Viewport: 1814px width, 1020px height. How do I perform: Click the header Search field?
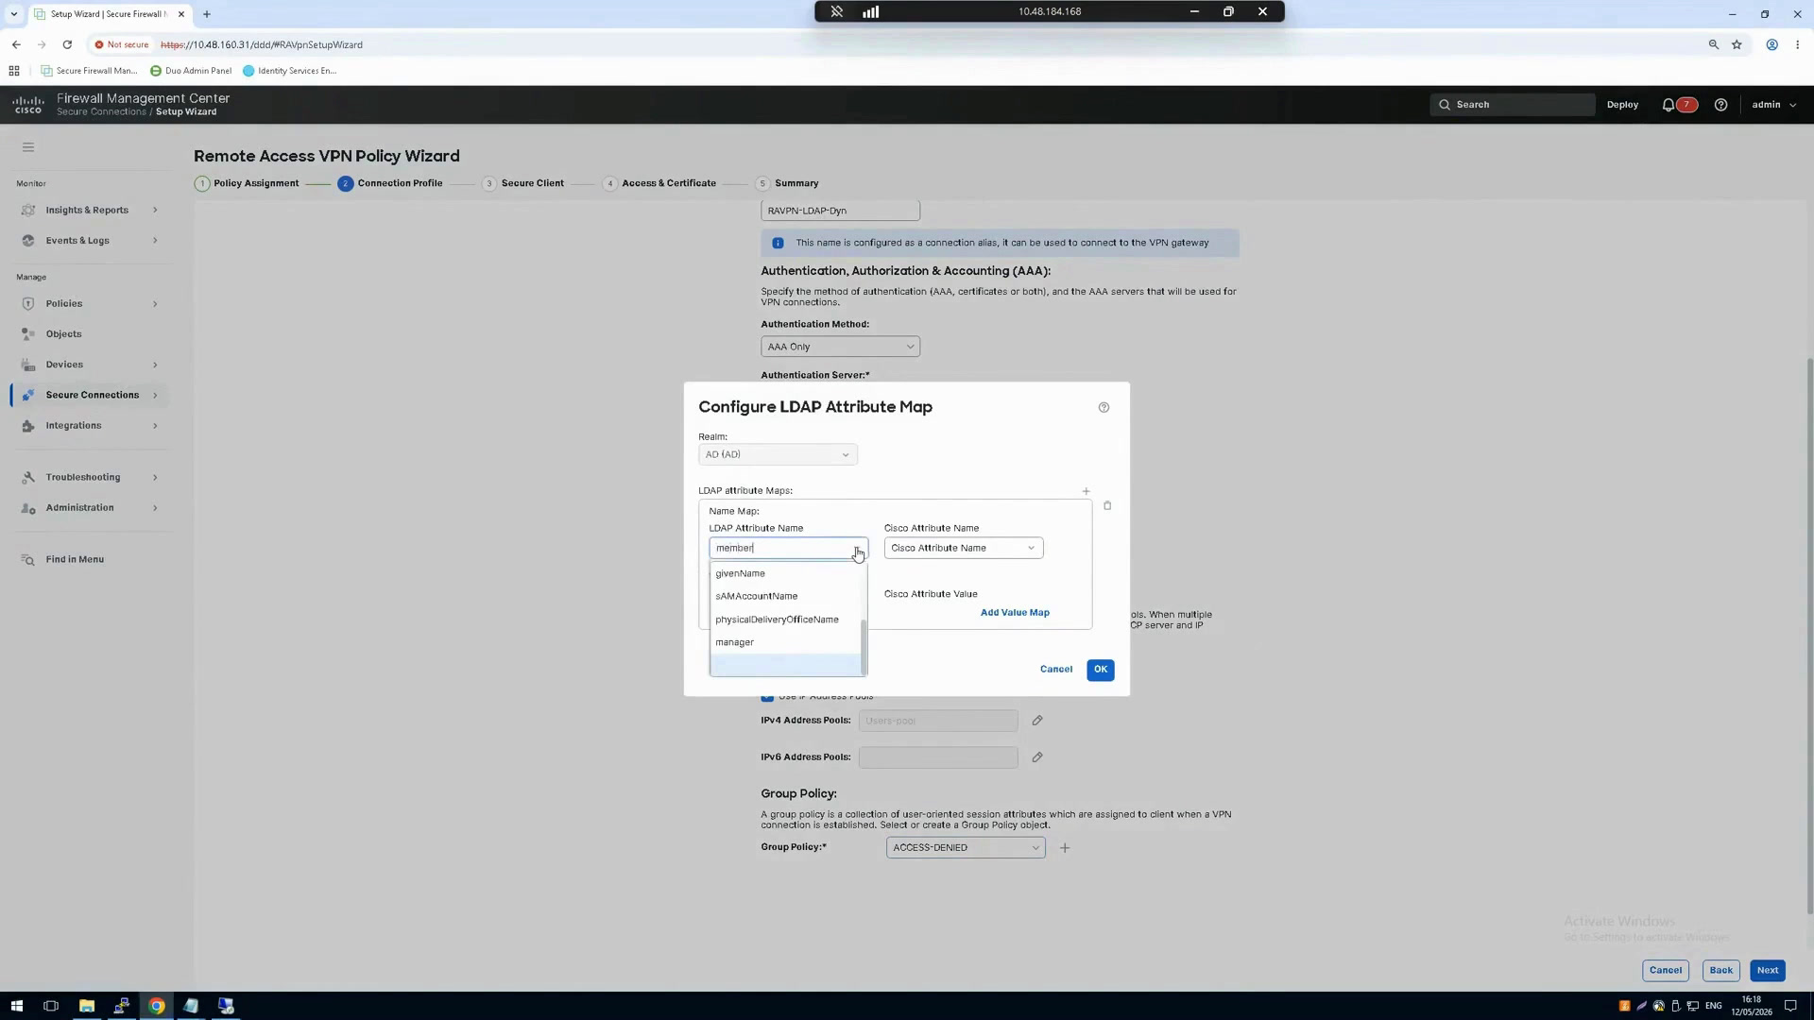click(1513, 105)
